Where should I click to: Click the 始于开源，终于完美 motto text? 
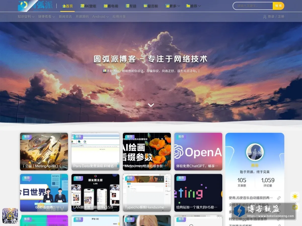pyautogui.click(x=255, y=172)
